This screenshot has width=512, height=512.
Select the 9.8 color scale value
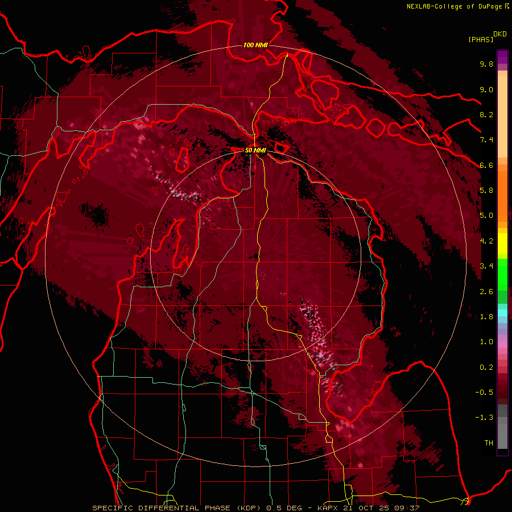[486, 64]
